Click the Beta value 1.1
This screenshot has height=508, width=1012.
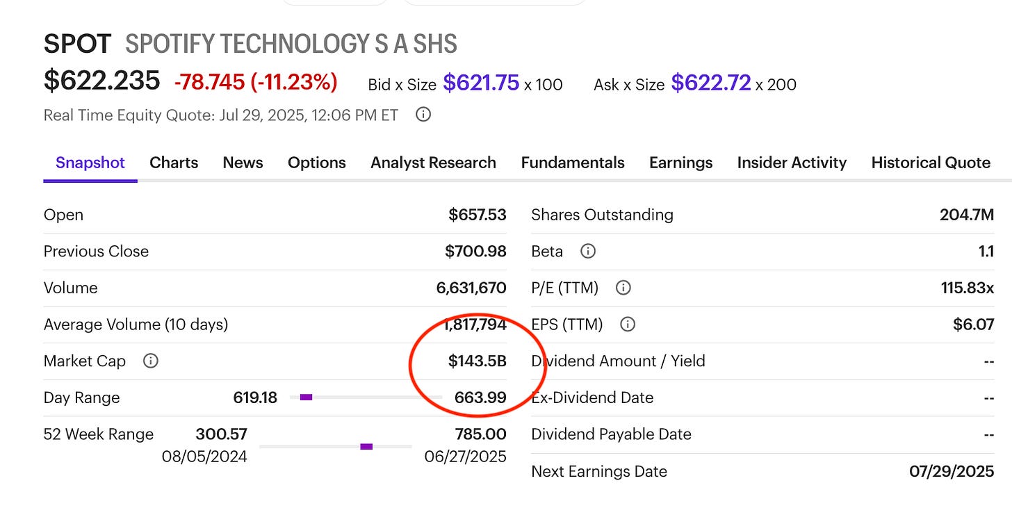click(x=986, y=251)
